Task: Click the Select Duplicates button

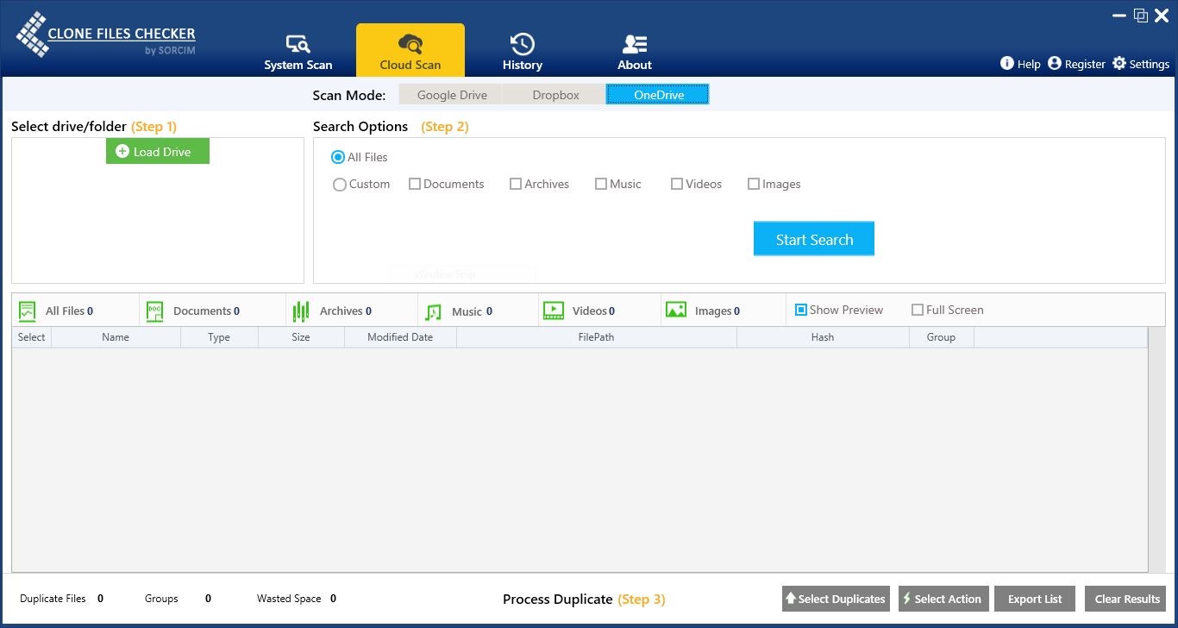Action: coord(836,599)
